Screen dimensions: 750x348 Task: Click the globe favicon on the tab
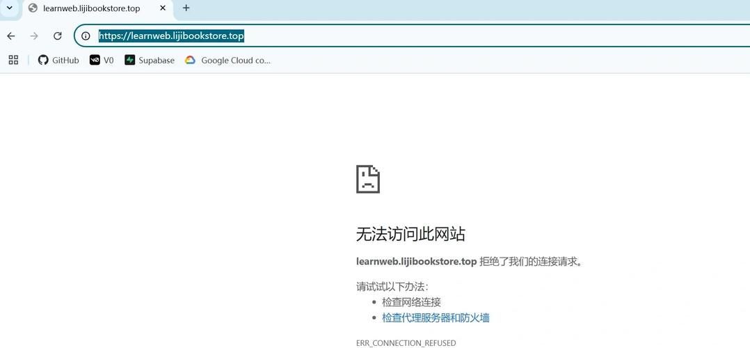(x=33, y=8)
